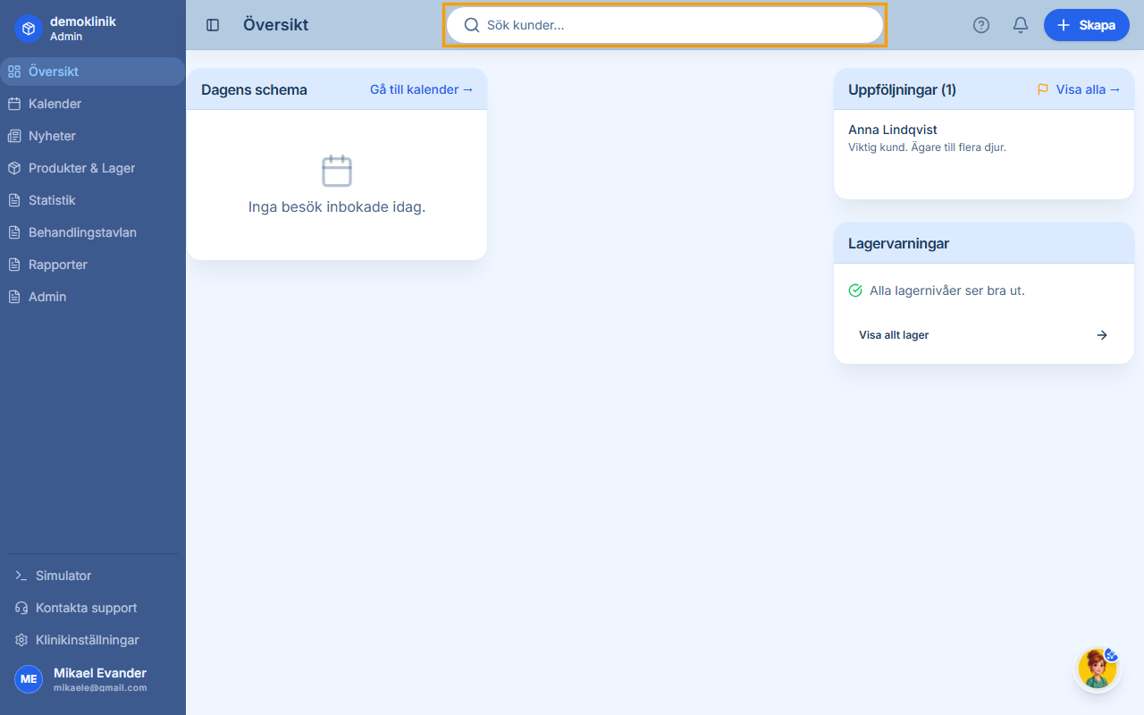
Task: Toggle the sidebar collapse control
Action: tap(213, 25)
